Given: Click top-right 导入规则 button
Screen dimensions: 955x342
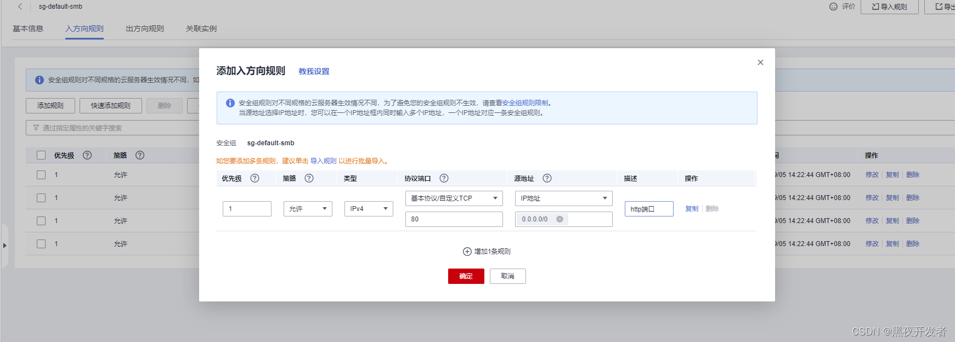Looking at the screenshot, I should (890, 7).
